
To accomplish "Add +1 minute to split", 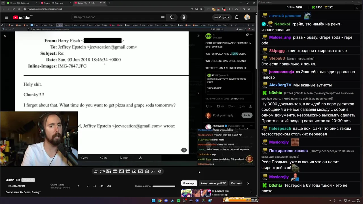I will pyautogui.click(x=88, y=186).
